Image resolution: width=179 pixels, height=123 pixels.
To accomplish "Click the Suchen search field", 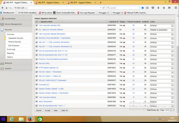I will [123, 8].
